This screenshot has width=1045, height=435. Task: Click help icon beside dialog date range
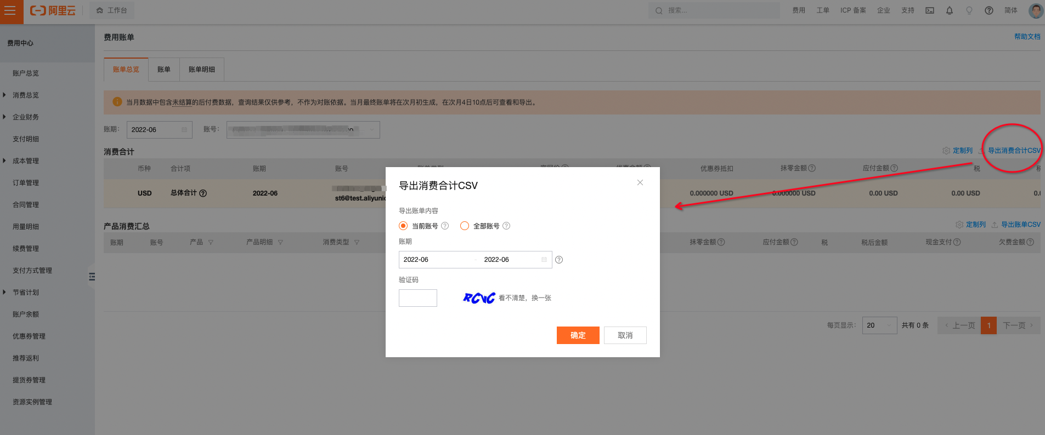(x=559, y=260)
